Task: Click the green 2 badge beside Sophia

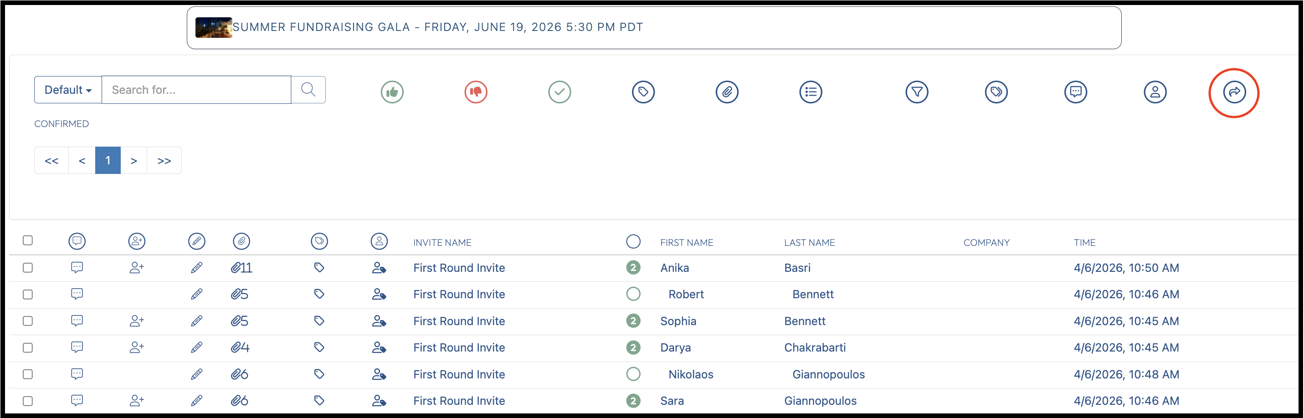Action: (x=633, y=321)
